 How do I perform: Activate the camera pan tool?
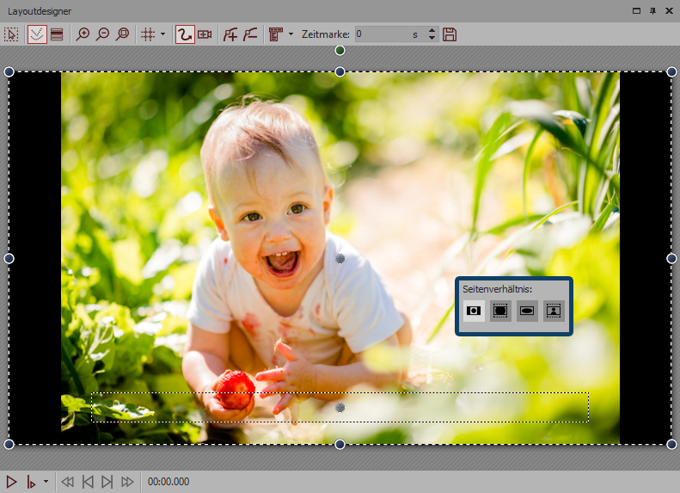pyautogui.click(x=205, y=34)
